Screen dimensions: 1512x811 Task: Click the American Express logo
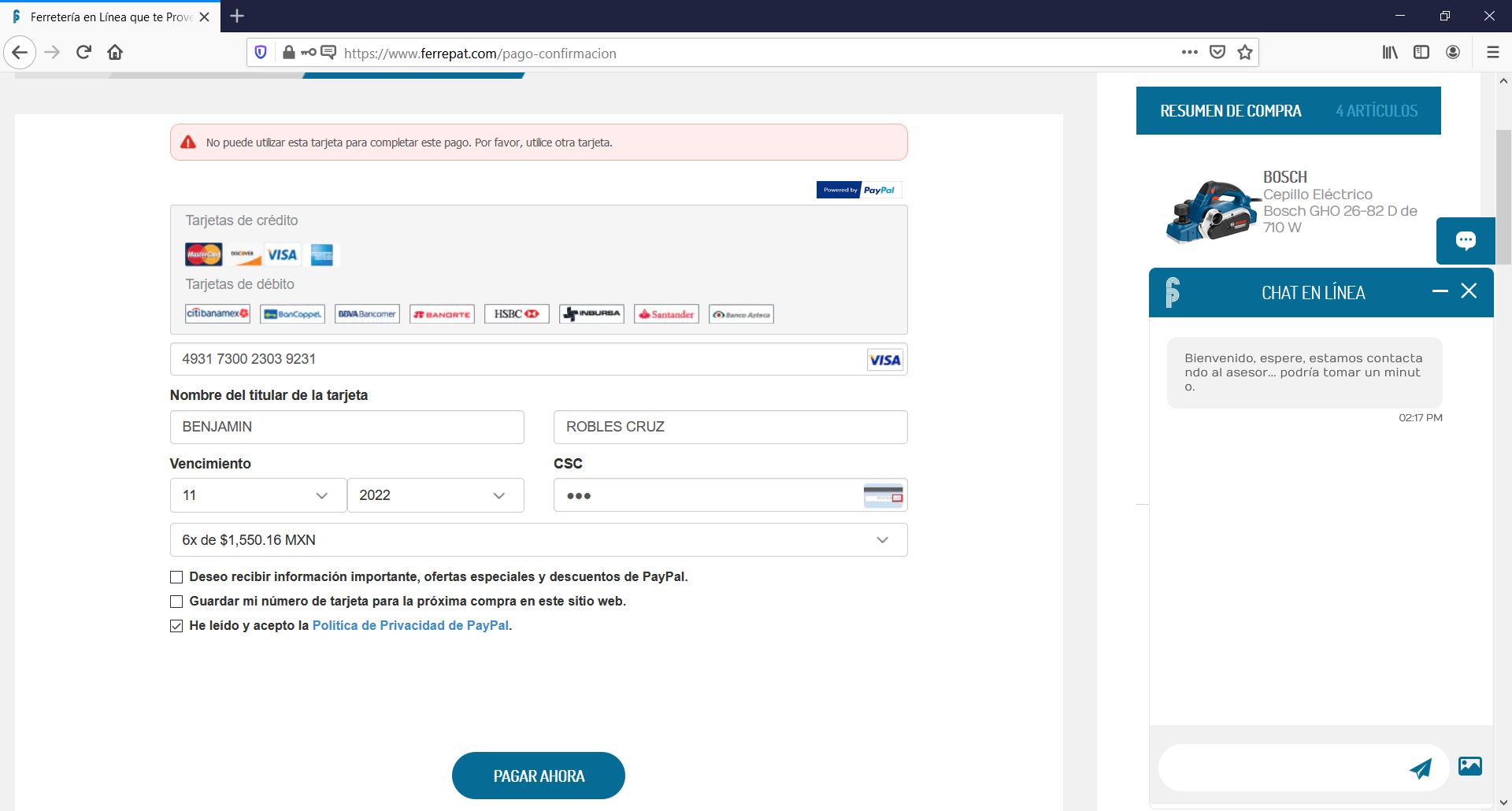pos(321,254)
